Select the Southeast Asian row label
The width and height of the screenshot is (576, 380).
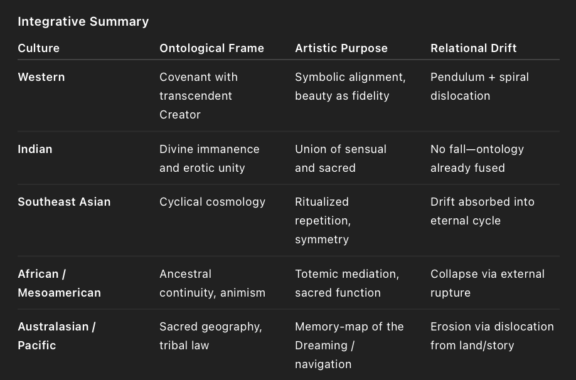tap(64, 202)
